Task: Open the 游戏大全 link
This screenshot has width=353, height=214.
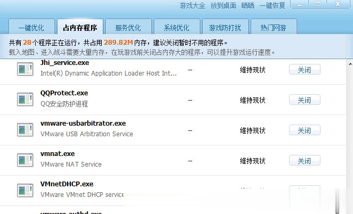Action: click(x=193, y=5)
